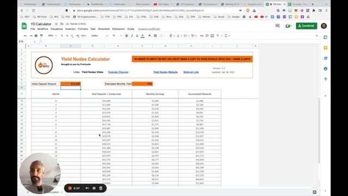
Task: Open the zoom level dropdown
Action: (52, 36)
